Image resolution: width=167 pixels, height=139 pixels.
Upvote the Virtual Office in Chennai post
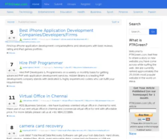point(9,104)
